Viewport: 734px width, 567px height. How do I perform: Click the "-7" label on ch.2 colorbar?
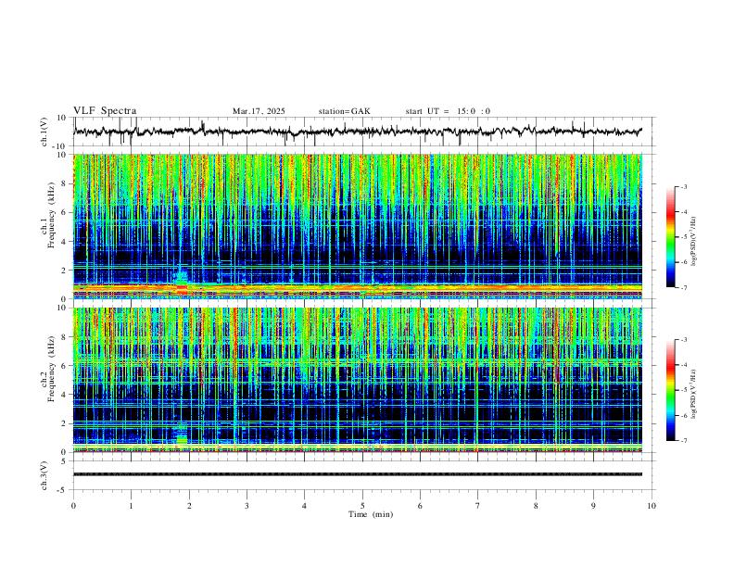[683, 441]
